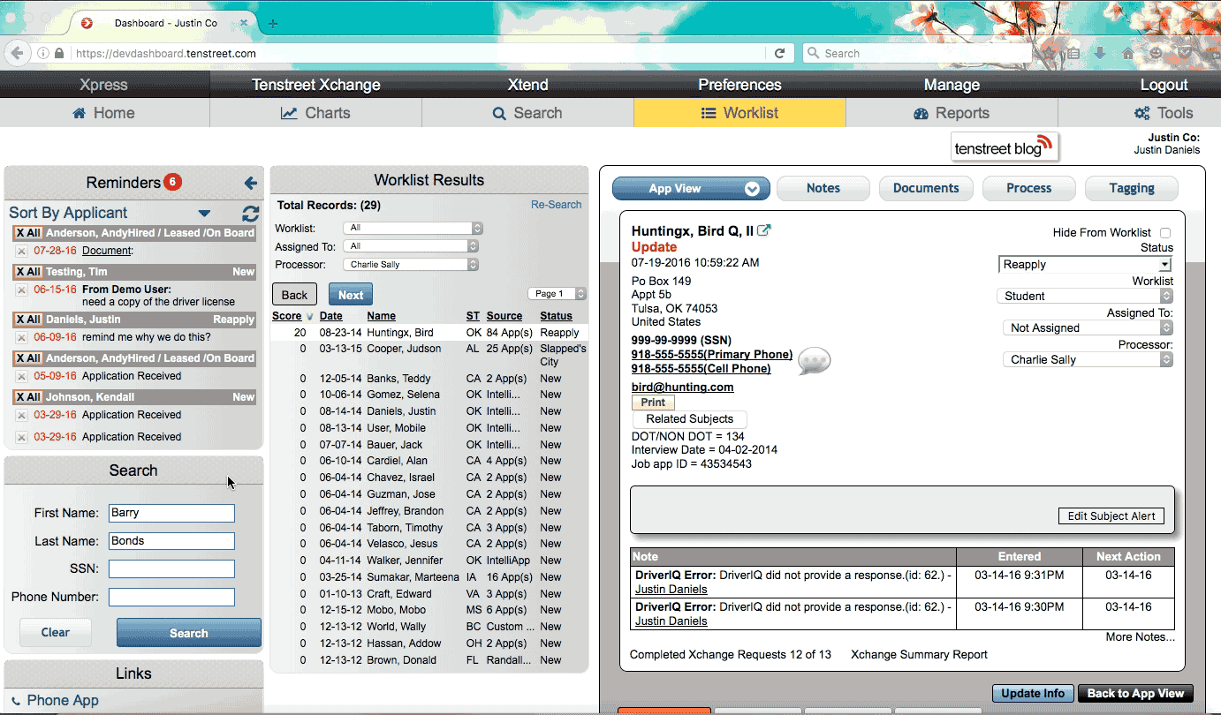
Task: Open a new browser tab
Action: click(x=273, y=23)
